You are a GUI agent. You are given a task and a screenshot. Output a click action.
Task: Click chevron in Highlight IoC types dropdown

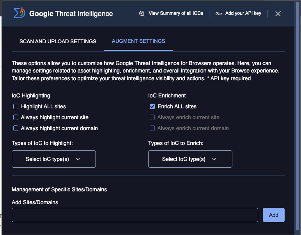(78, 159)
